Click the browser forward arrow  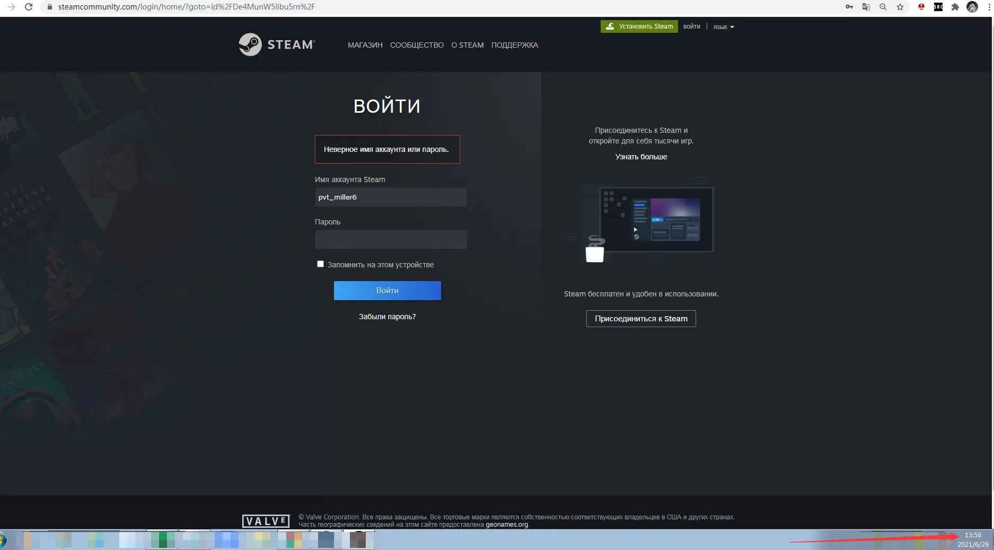11,7
